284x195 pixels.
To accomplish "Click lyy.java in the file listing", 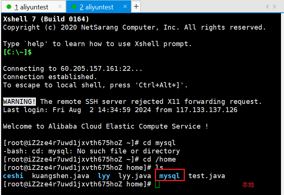I will click(x=135, y=176).
